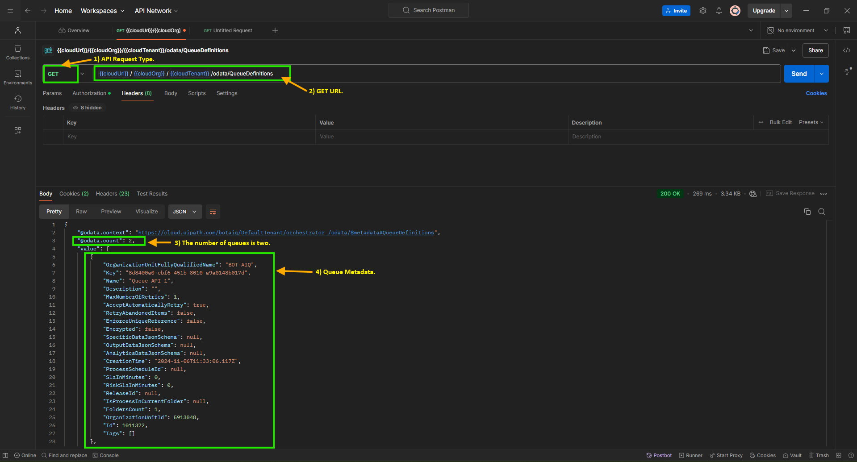Switch to the Raw response view
Screen dimensions: 857x462
click(x=81, y=212)
